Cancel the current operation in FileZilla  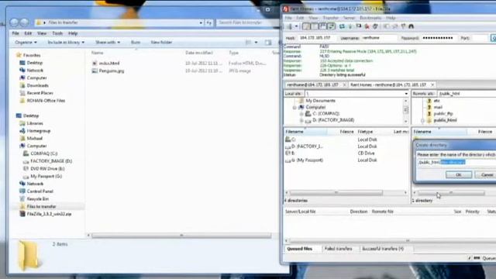click(359, 26)
